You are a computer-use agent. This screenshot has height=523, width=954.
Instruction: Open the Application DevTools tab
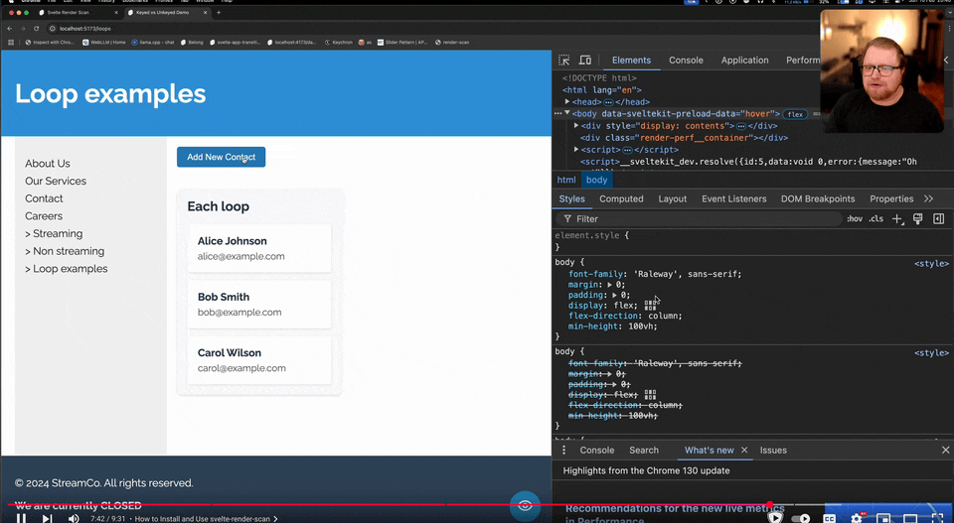(x=744, y=61)
